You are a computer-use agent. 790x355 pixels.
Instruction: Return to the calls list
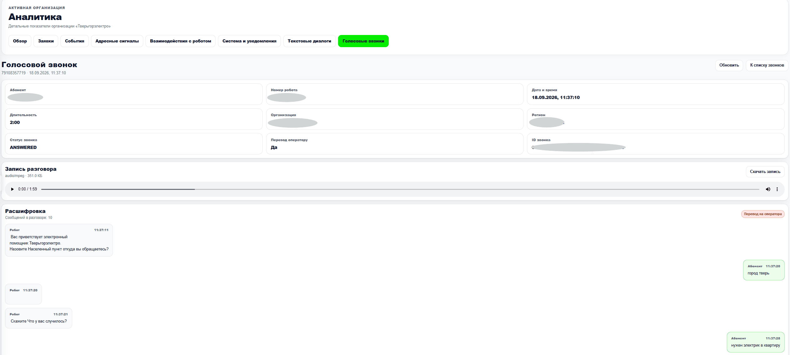(x=767, y=65)
